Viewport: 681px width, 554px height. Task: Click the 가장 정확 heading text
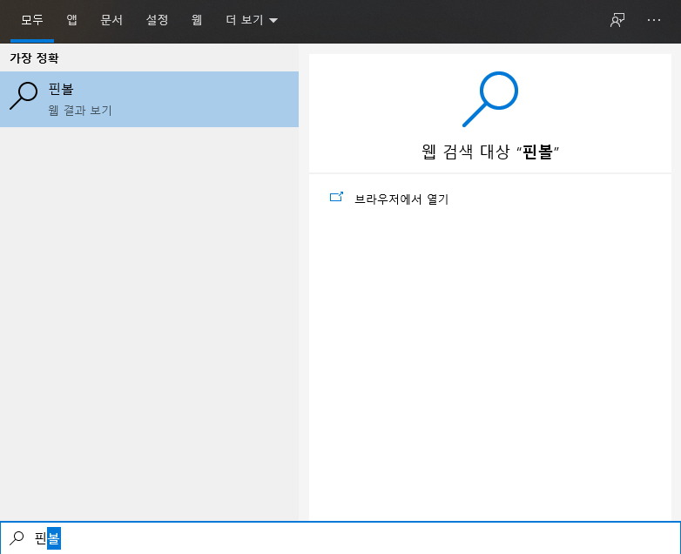click(x=34, y=58)
